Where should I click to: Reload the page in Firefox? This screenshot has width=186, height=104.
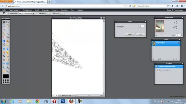pos(130,6)
